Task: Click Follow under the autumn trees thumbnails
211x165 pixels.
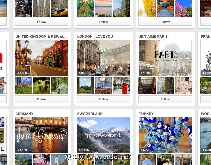Action: 165,22
